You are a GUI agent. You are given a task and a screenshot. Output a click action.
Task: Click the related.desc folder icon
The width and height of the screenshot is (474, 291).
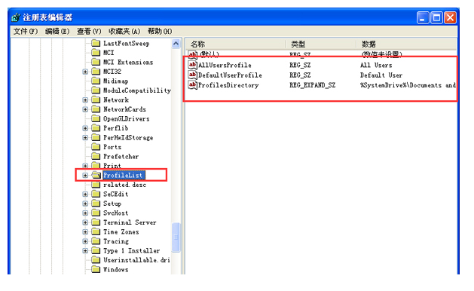point(96,185)
